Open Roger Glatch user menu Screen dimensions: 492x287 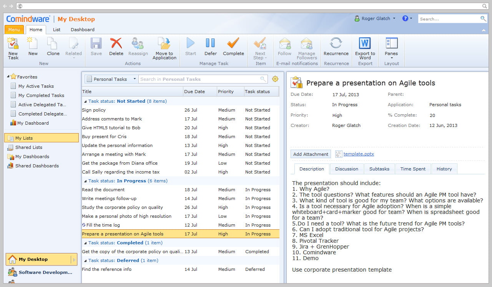(x=375, y=18)
